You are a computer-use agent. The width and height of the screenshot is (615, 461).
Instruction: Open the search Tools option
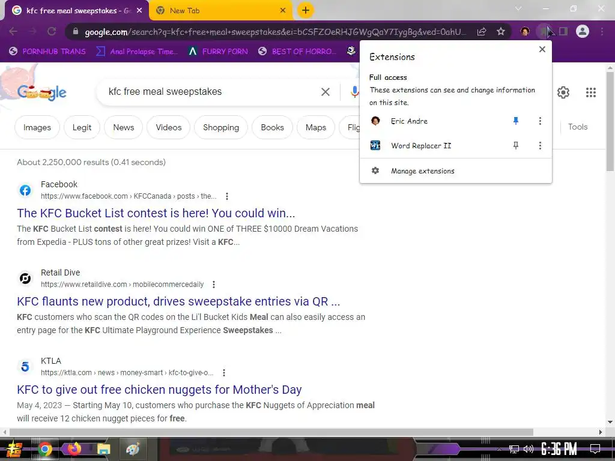pyautogui.click(x=578, y=127)
